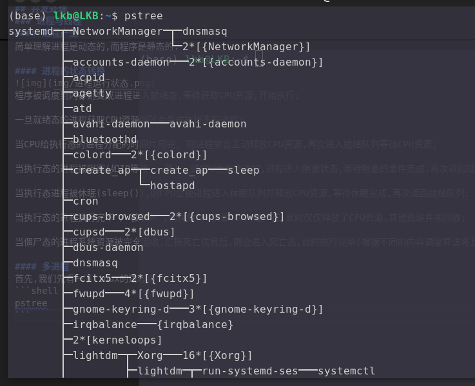Select the Xorg process under lightdm
The height and width of the screenshot is (386, 475).
pyautogui.click(x=150, y=356)
